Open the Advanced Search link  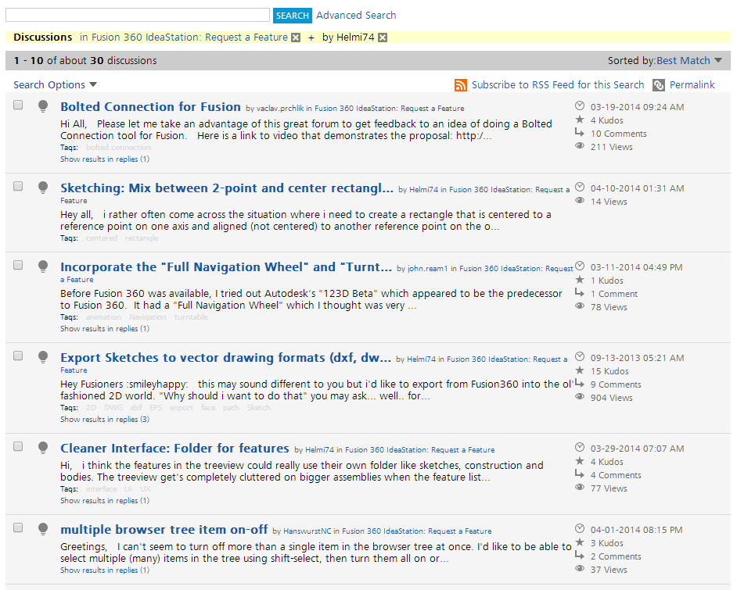click(x=356, y=16)
